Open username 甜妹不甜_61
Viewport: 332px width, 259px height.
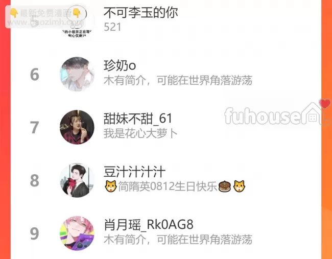click(x=137, y=119)
